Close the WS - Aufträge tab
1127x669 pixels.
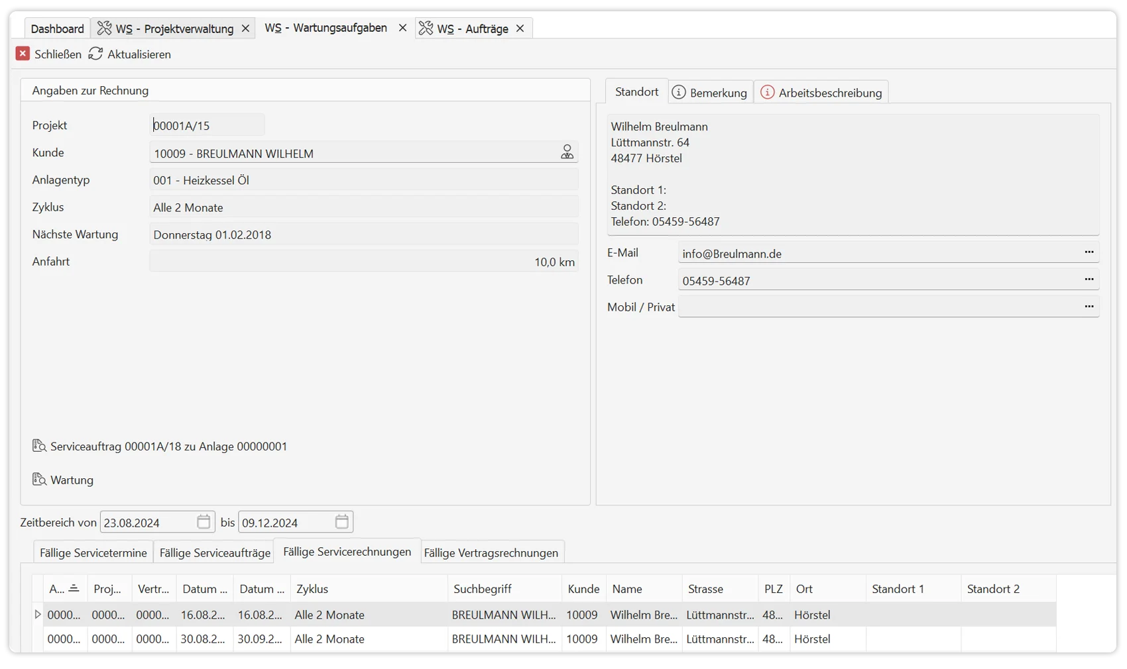point(520,28)
